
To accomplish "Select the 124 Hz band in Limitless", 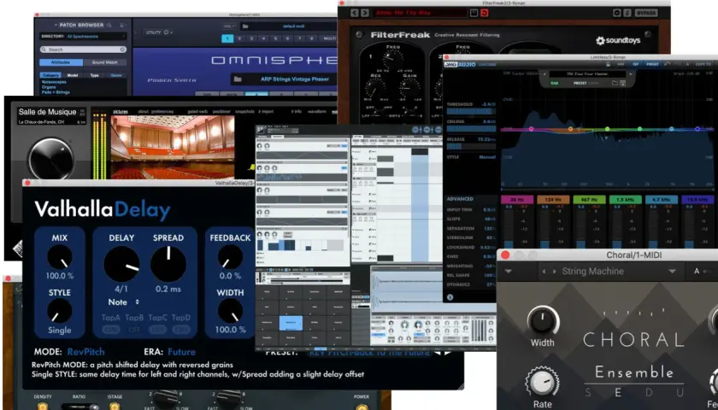I will coord(553,200).
